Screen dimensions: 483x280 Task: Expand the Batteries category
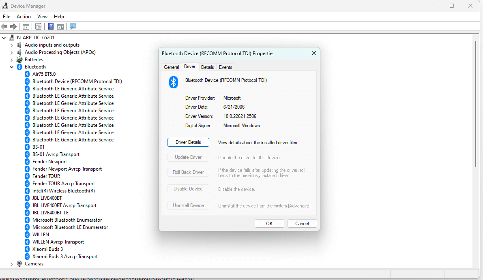pyautogui.click(x=11, y=60)
